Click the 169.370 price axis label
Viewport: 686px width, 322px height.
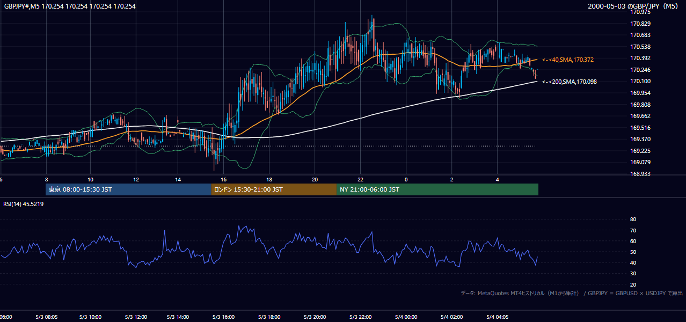640,139
